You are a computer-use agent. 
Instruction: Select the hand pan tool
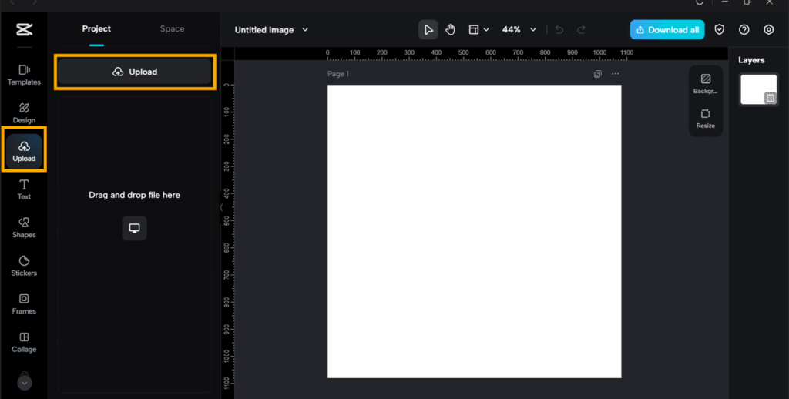pos(450,30)
